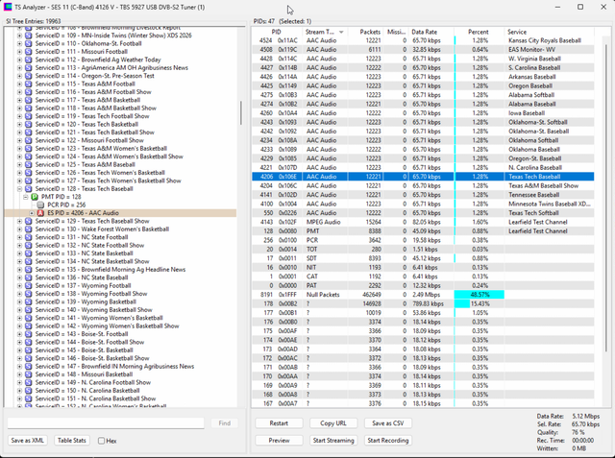The height and width of the screenshot is (458, 615).
Task: Click service icon for Missouri Football
Action: pos(28,52)
